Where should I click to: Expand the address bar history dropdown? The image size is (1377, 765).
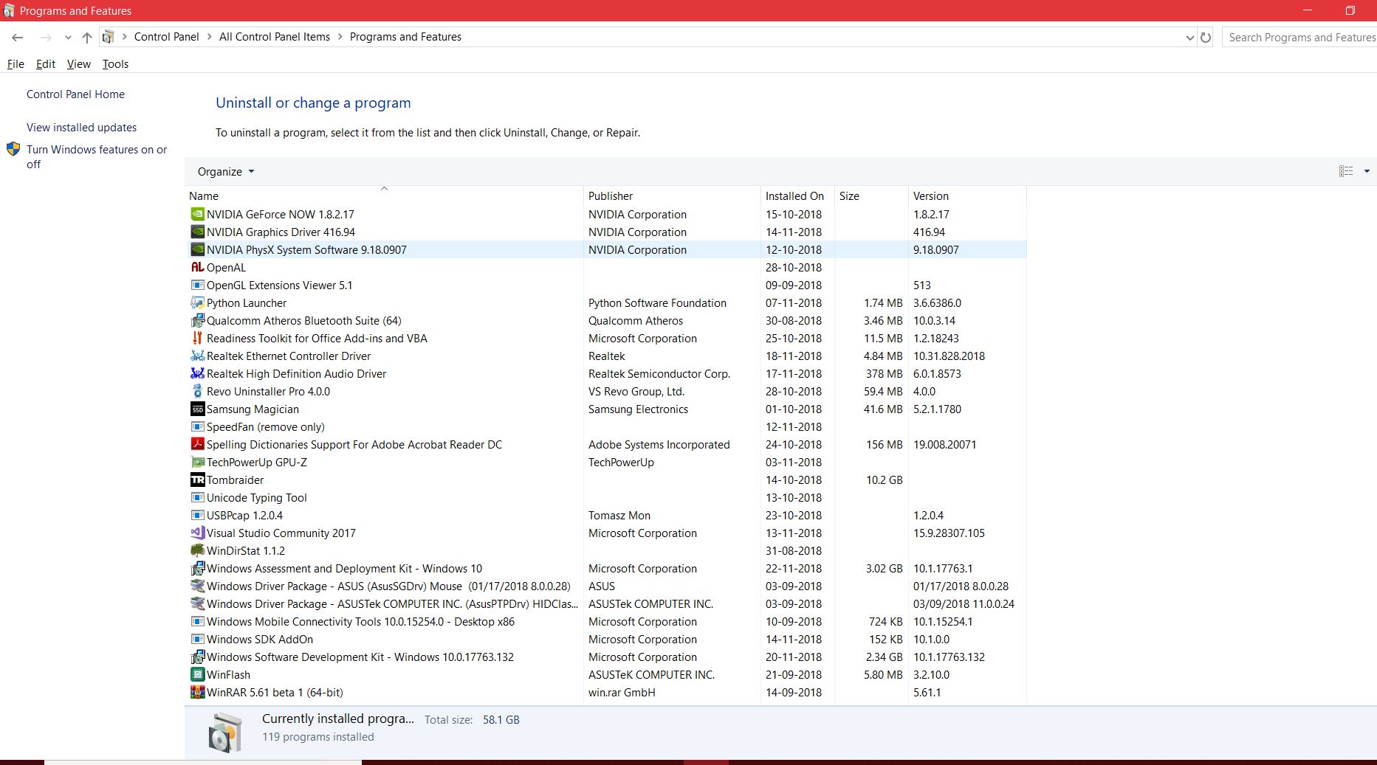pos(1189,38)
